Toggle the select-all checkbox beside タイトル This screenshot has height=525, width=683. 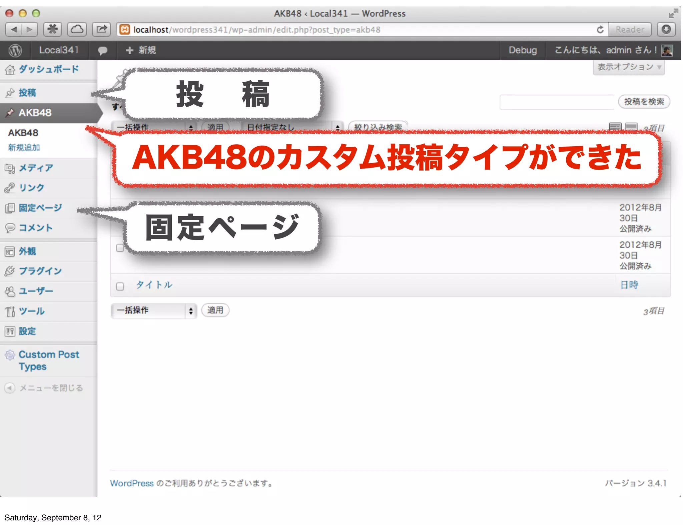pyautogui.click(x=120, y=286)
